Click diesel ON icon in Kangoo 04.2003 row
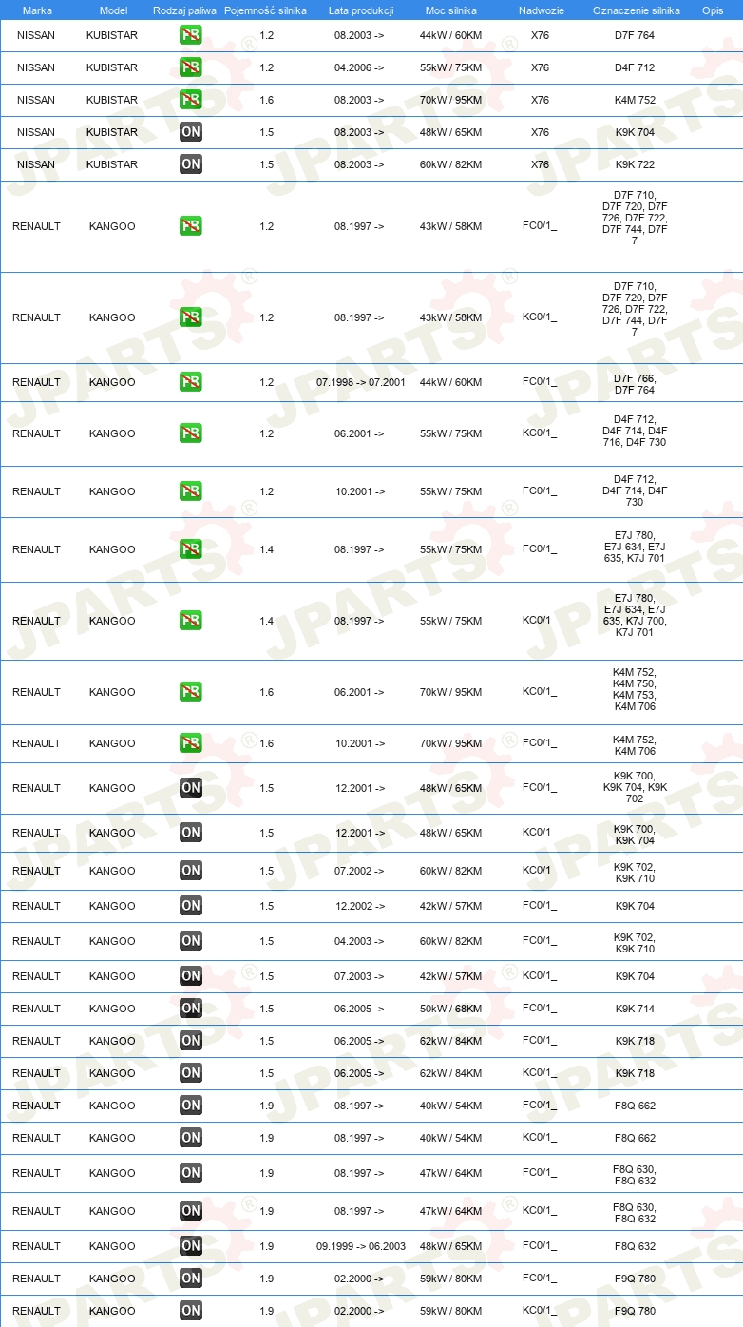The width and height of the screenshot is (743, 1327). click(191, 941)
